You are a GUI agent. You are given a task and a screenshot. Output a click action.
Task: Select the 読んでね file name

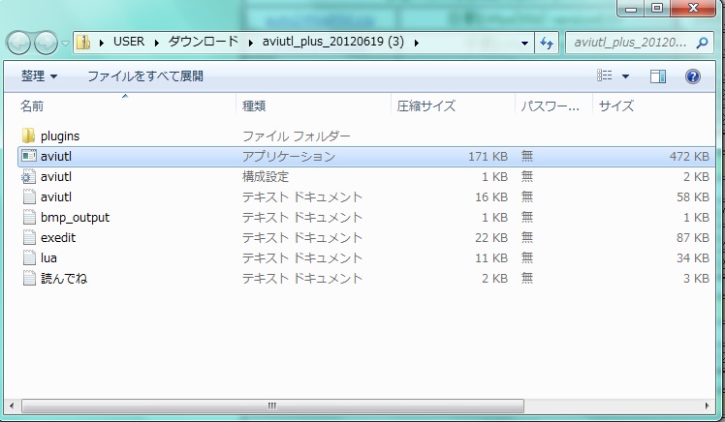click(x=64, y=279)
